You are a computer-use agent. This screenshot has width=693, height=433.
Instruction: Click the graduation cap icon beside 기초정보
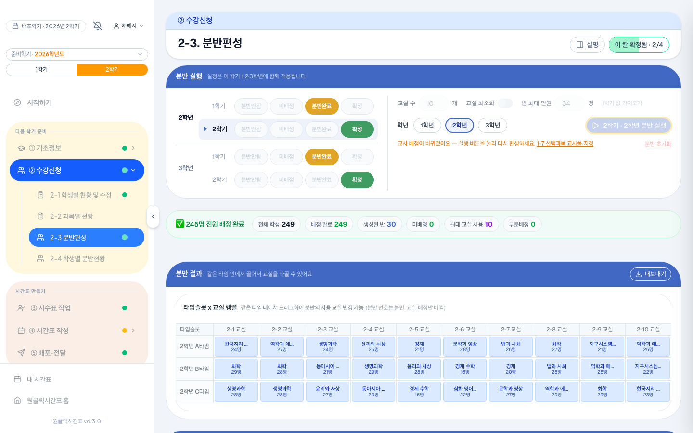coord(21,148)
